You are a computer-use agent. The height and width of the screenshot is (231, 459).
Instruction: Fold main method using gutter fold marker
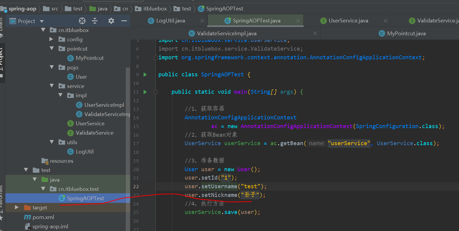(155, 92)
